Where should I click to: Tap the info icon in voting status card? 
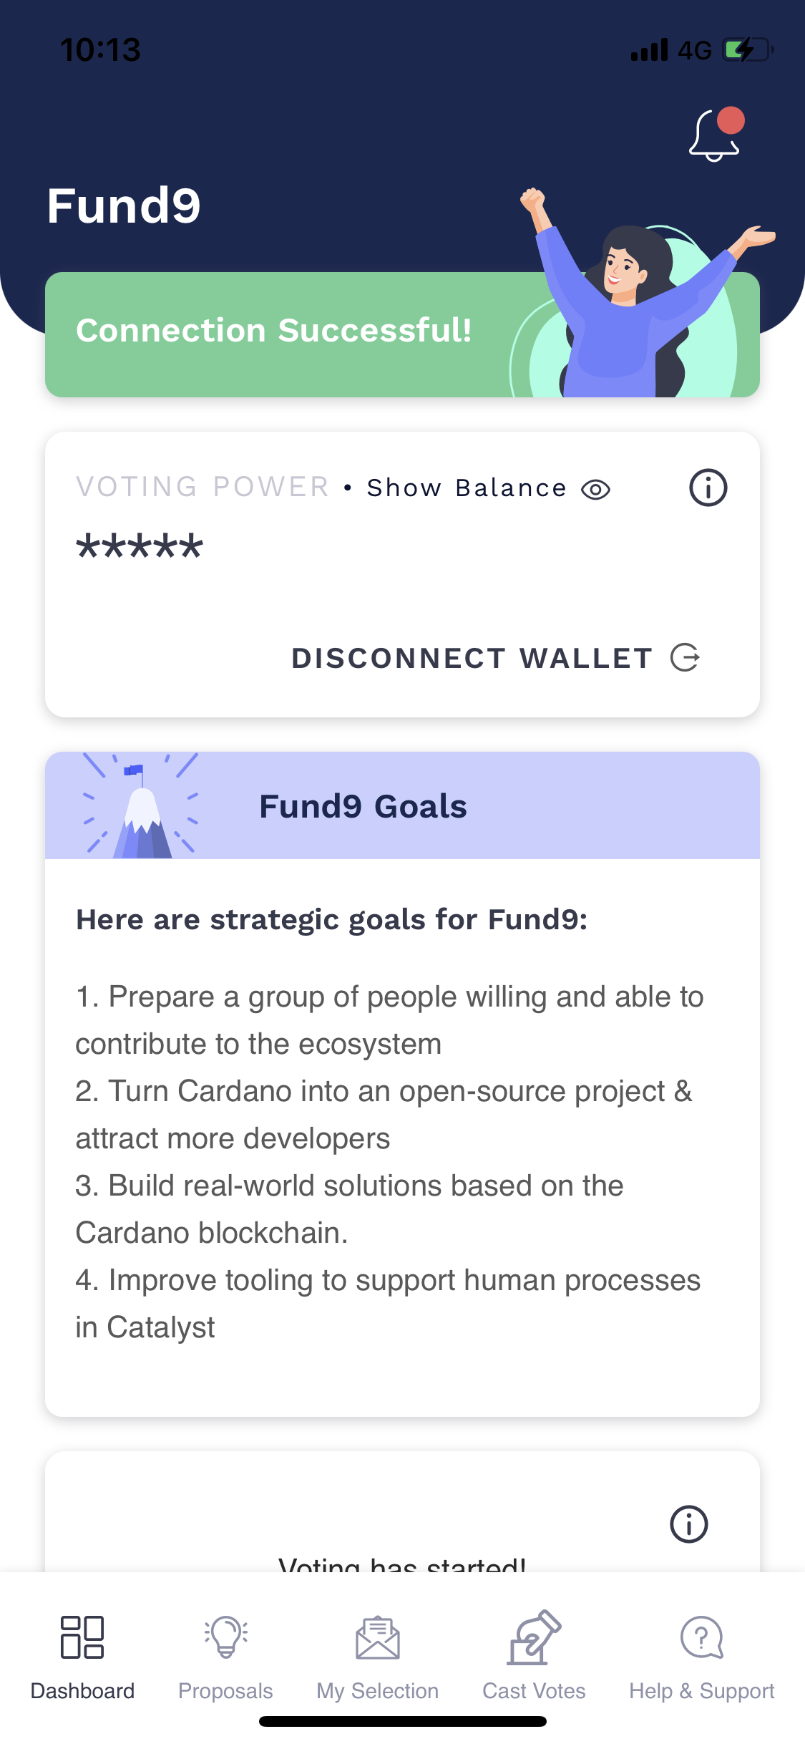[x=688, y=1523]
